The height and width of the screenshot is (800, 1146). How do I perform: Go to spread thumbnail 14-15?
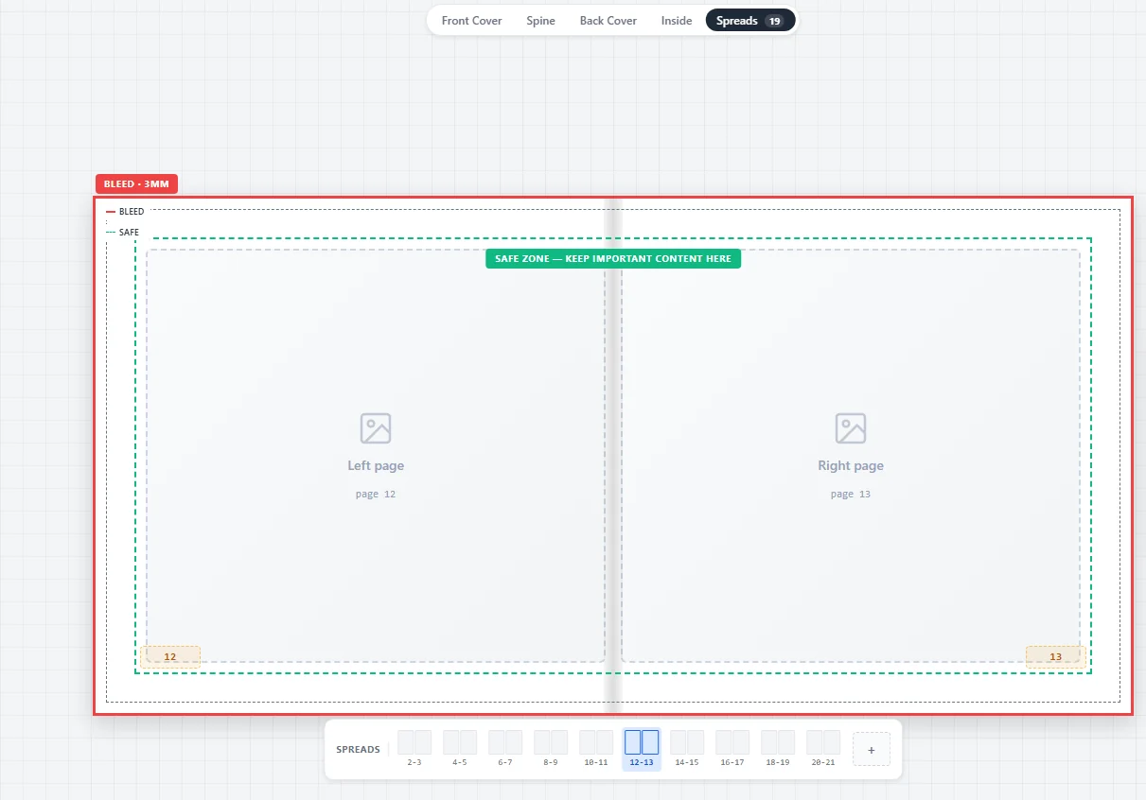click(x=687, y=749)
